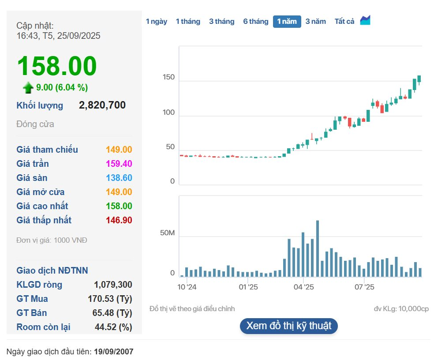
Task: Show the 6 tháng chart period
Action: (x=256, y=22)
